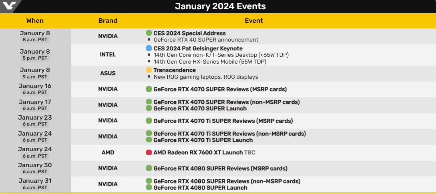The image size is (436, 194).
Task: Select 'GeForce RTX 40 SUPER announcement' text
Action: (206, 40)
